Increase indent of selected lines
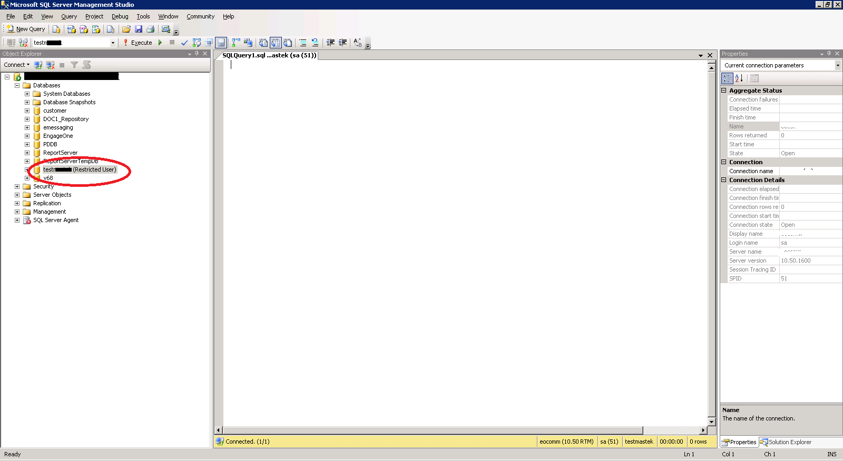 pyautogui.click(x=342, y=43)
